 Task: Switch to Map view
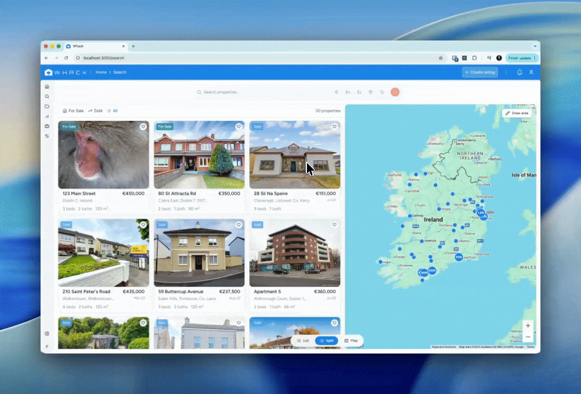(x=351, y=341)
